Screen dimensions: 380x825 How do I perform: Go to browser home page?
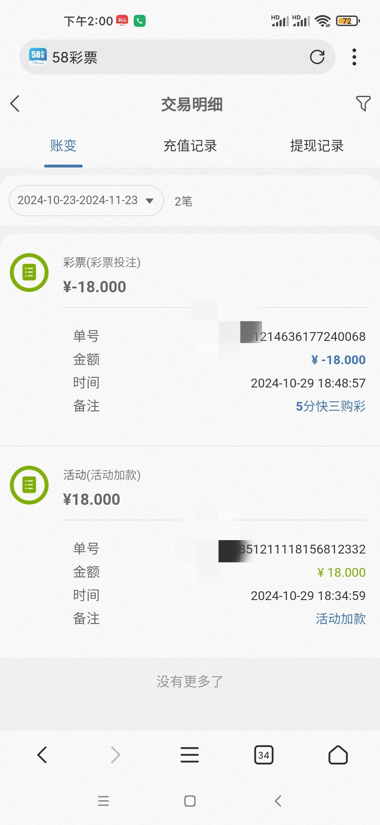click(338, 755)
